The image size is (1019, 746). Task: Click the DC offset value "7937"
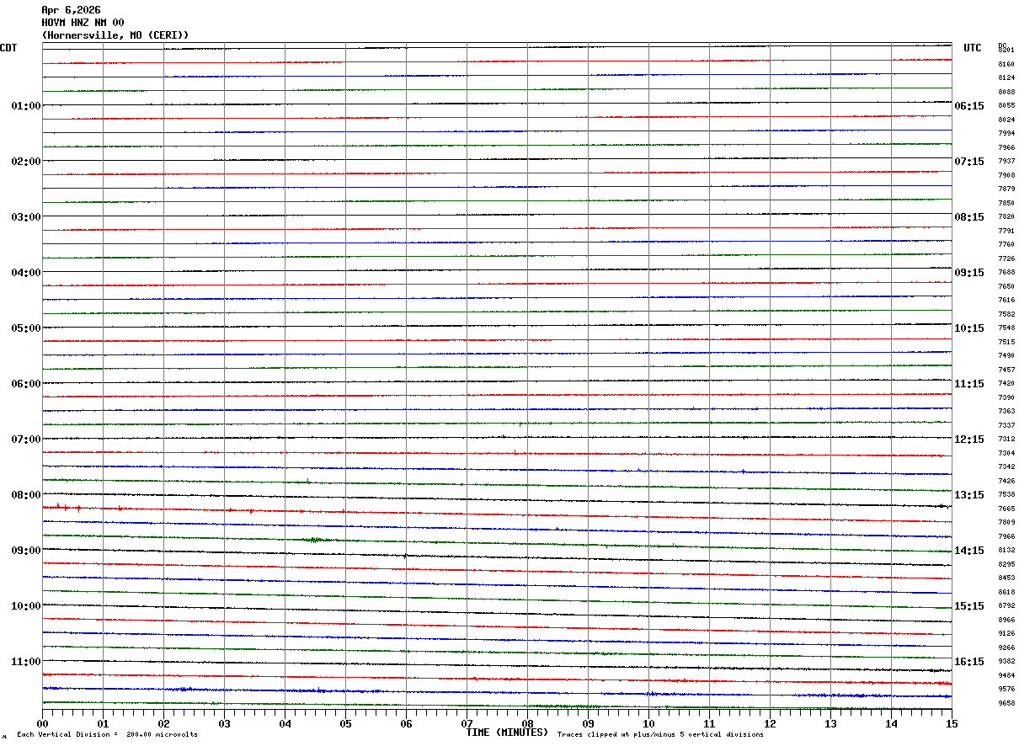[1006, 162]
